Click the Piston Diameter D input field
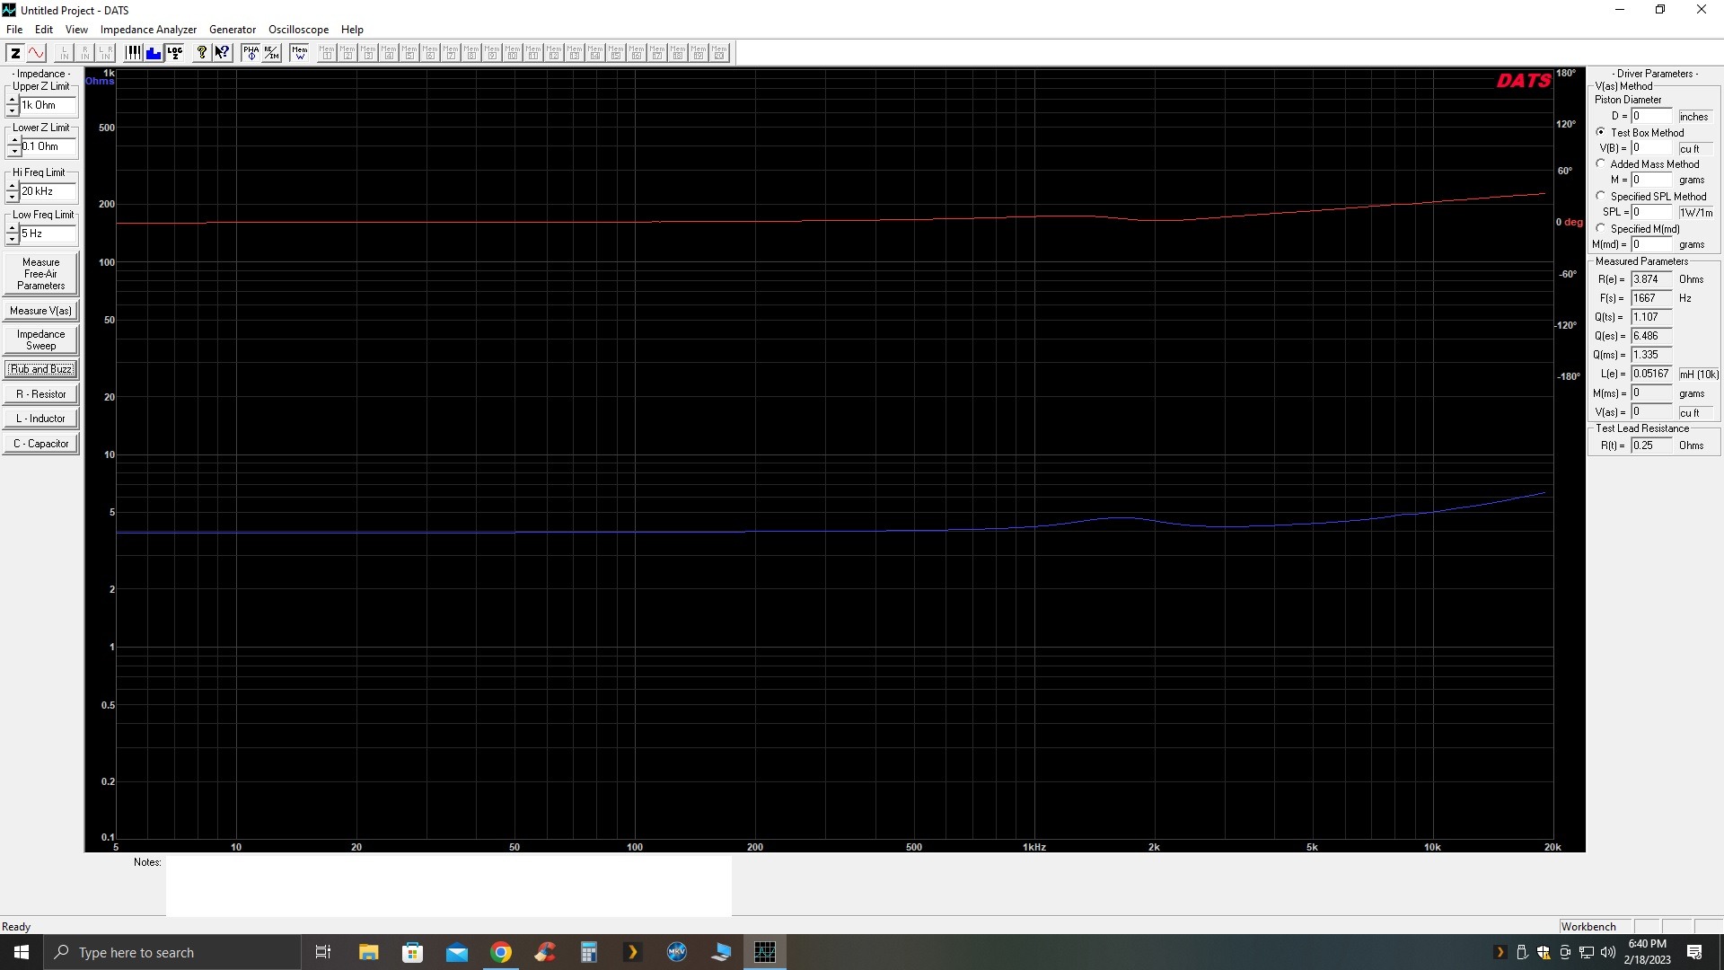 click(1651, 116)
